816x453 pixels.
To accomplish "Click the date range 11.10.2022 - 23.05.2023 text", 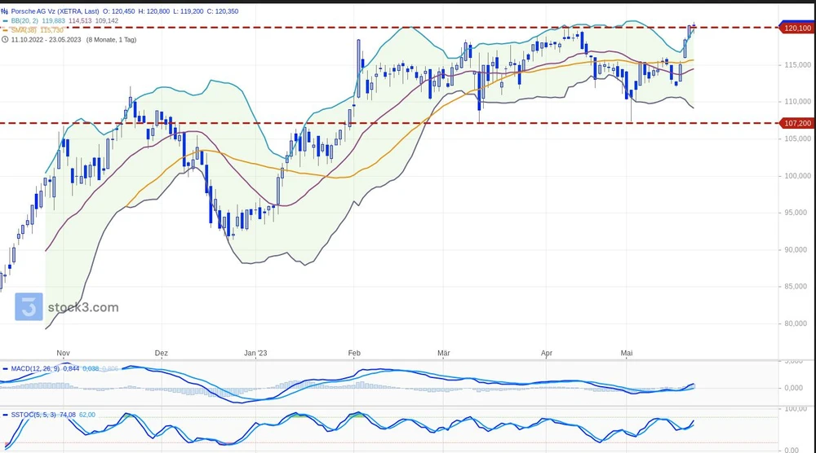I will pos(47,38).
